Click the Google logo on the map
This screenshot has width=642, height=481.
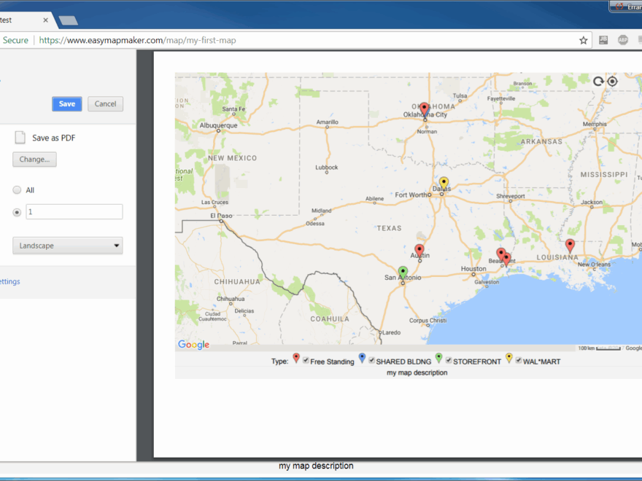click(x=192, y=344)
